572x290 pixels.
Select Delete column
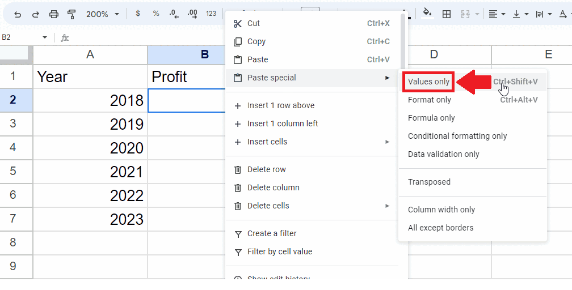[x=312, y=187]
